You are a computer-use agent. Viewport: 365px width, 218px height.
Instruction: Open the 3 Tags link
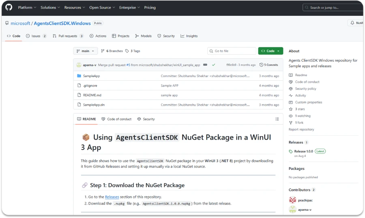click(133, 51)
